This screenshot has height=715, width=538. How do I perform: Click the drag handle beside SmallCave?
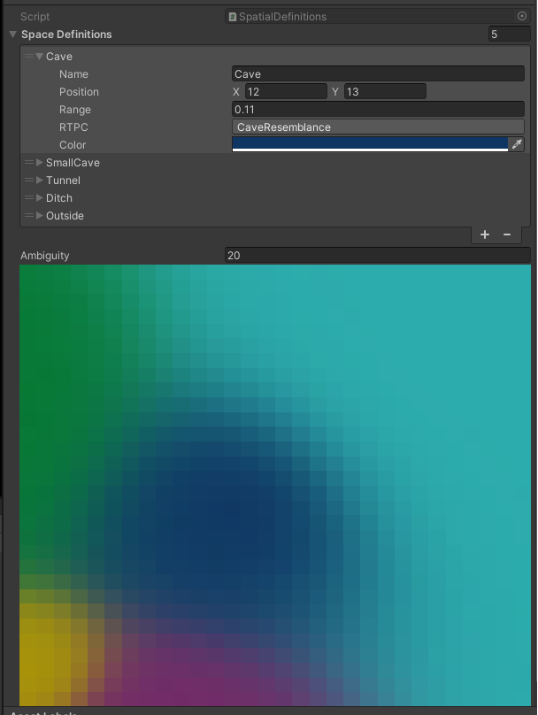point(28,163)
